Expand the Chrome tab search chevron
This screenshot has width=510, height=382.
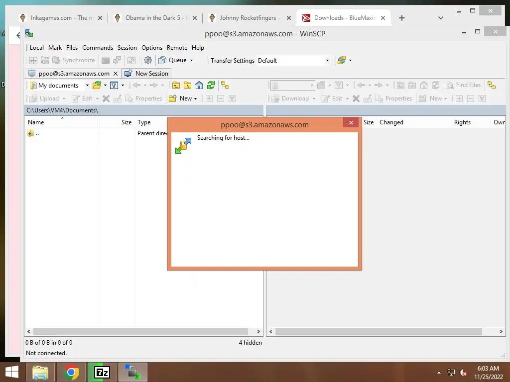[x=441, y=18]
